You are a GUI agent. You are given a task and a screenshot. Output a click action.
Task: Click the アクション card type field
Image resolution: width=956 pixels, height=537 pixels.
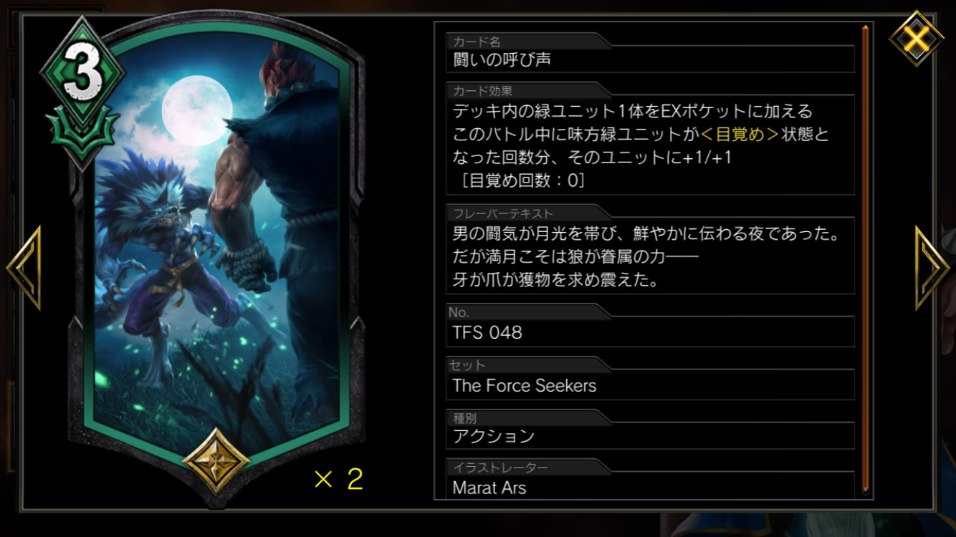tap(651, 435)
